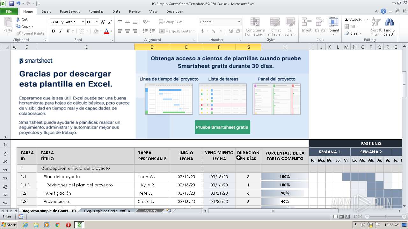Click the Cut scissors icon

18,19
